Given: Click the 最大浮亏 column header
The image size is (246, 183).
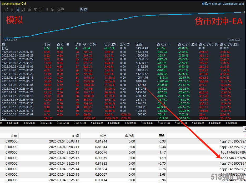Looking at the screenshot, I should pos(163,44).
